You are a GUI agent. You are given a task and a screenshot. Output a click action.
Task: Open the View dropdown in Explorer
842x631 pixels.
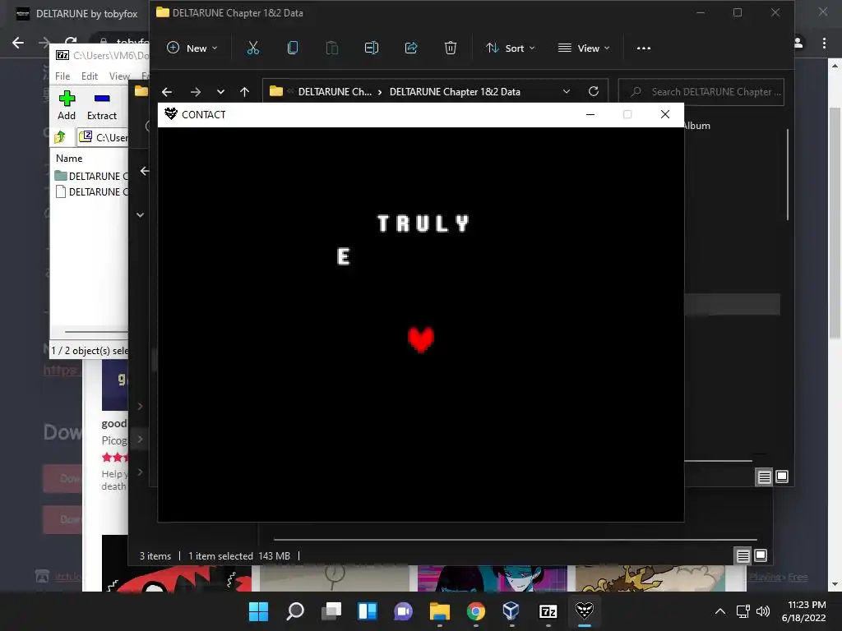click(584, 48)
